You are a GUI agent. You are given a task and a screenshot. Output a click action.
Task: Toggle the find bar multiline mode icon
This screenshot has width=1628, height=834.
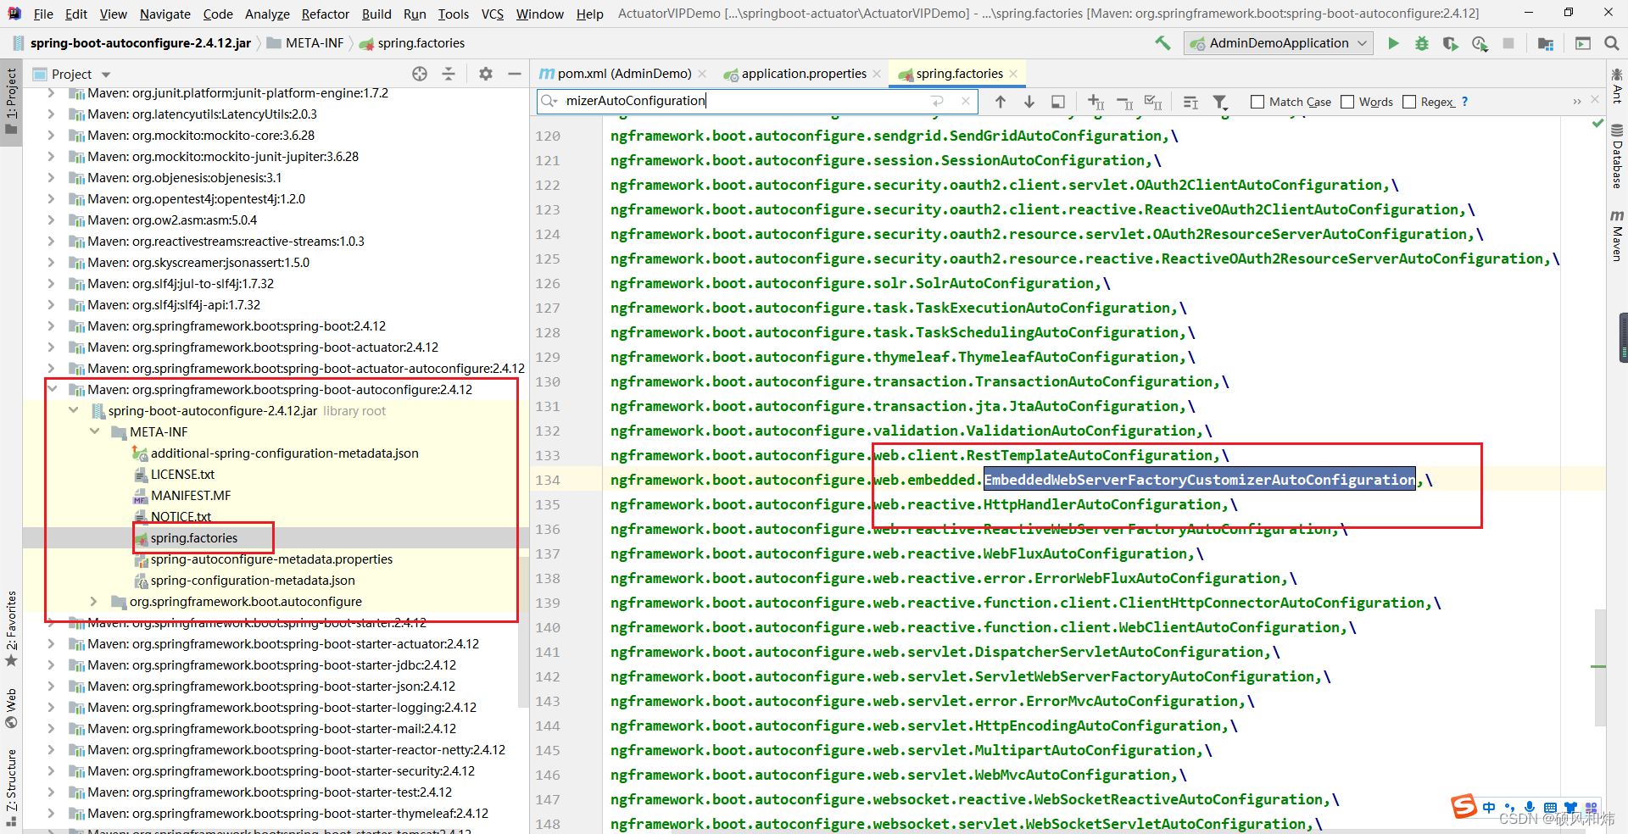1190,102
